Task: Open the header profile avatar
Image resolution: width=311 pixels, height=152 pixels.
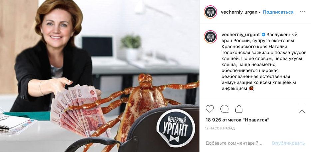Action: (x=210, y=12)
